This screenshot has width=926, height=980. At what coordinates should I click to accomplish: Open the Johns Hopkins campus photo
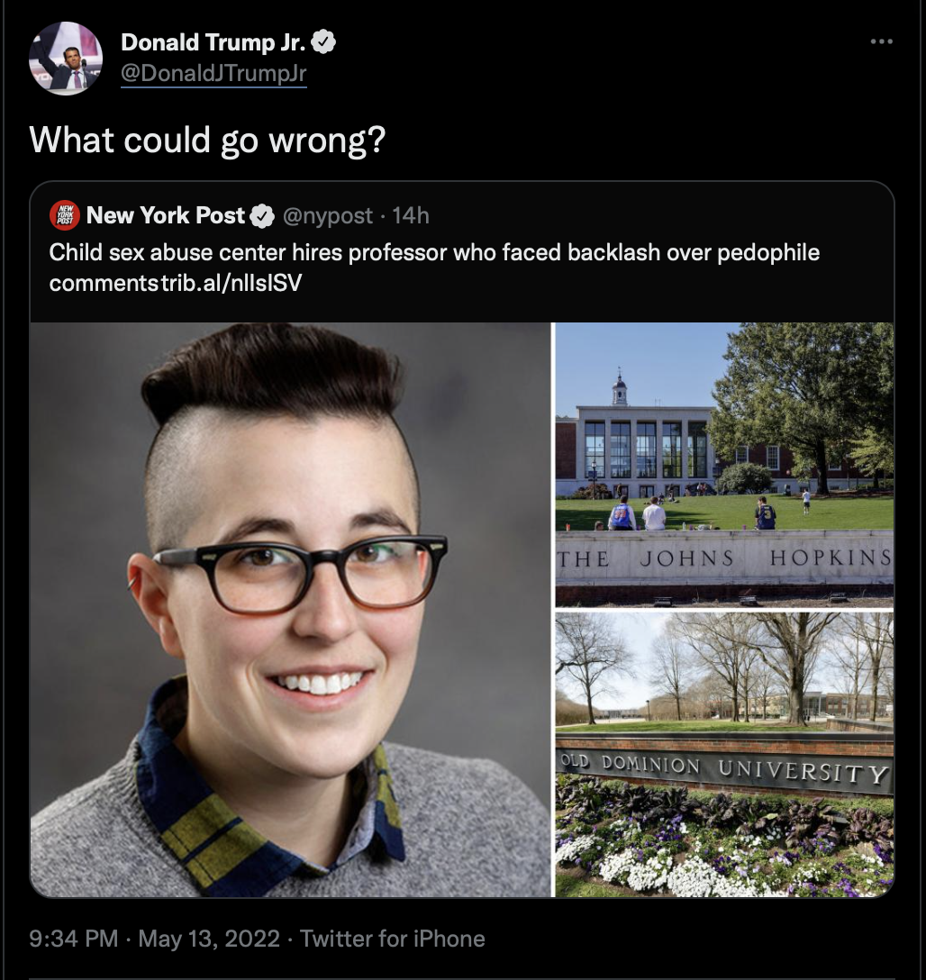(x=724, y=465)
